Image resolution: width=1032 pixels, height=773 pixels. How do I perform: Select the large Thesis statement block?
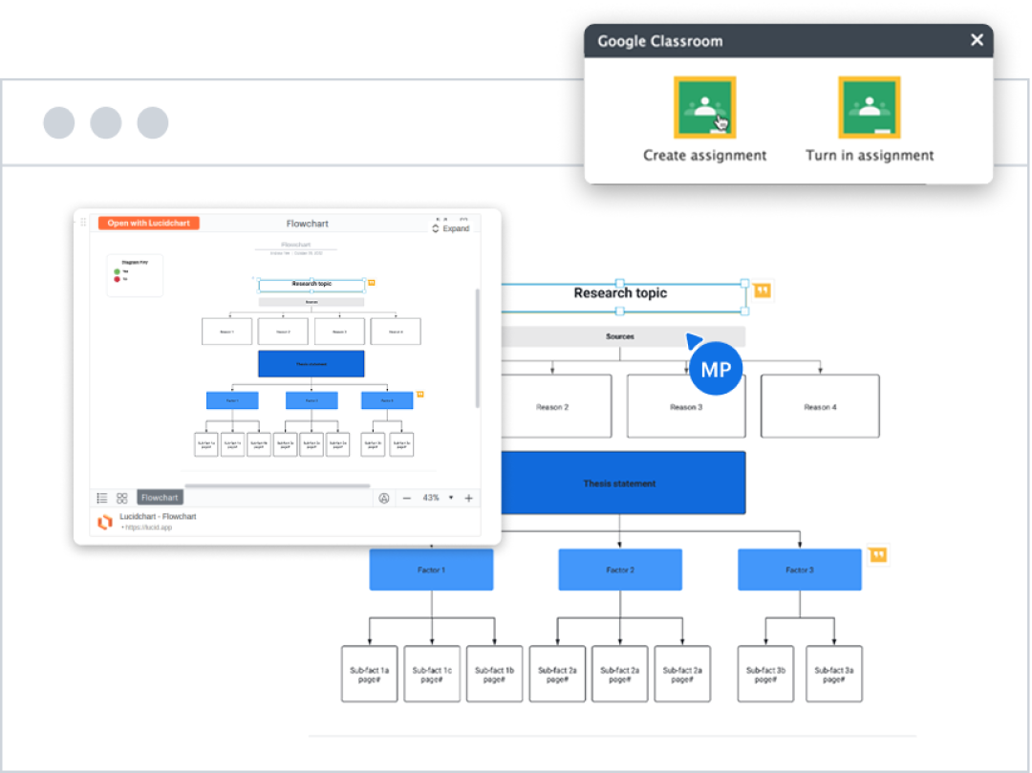point(623,483)
